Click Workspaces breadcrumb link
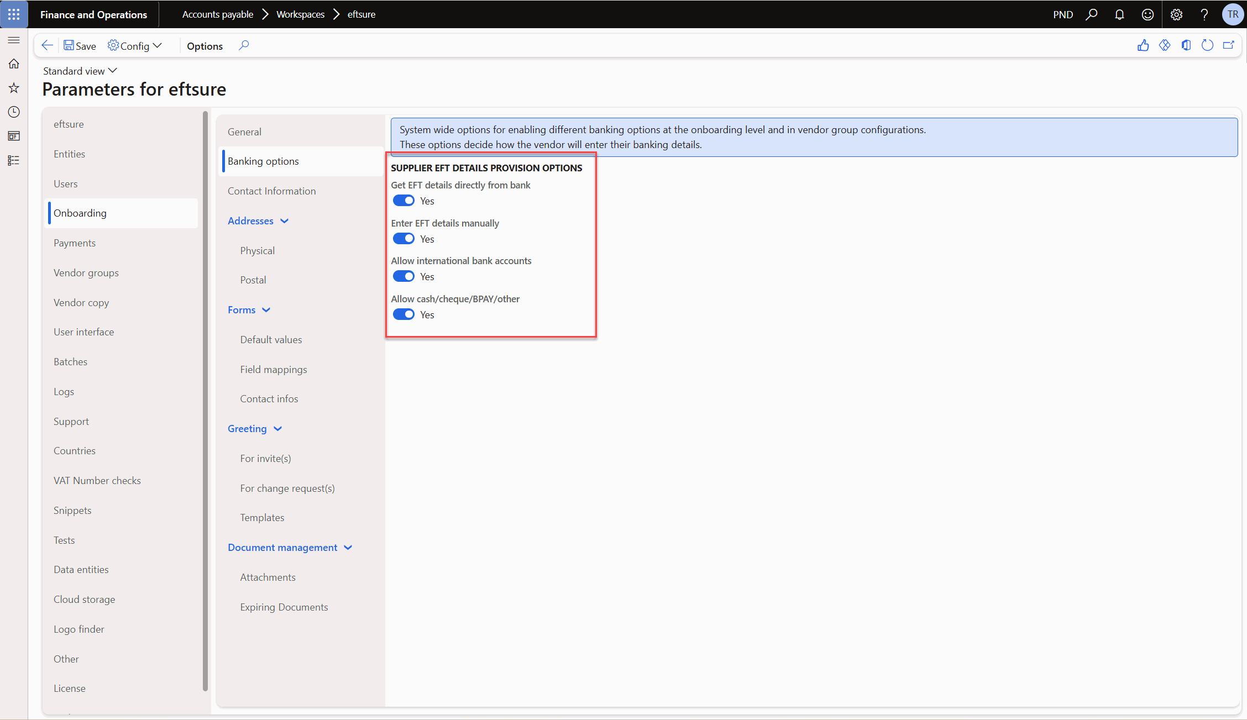 300,14
